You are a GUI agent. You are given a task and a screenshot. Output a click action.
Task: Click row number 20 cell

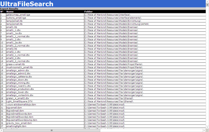(3, 74)
